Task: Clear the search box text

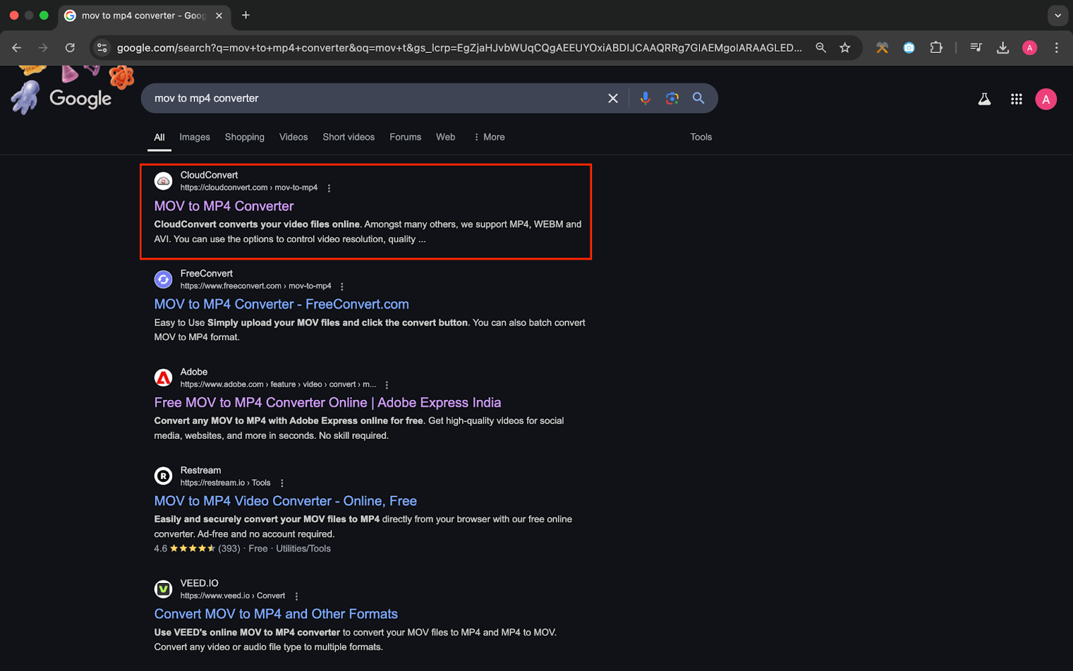Action: coord(612,99)
